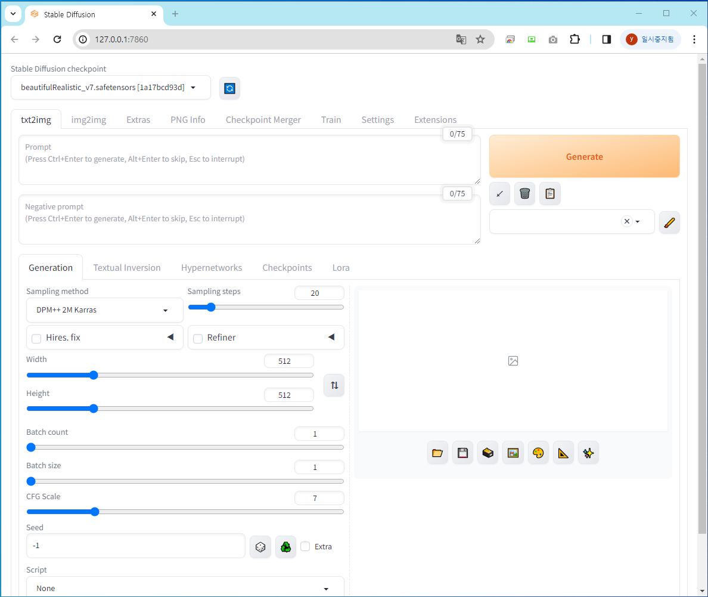
Task: Click the Seed input field
Action: [135, 546]
